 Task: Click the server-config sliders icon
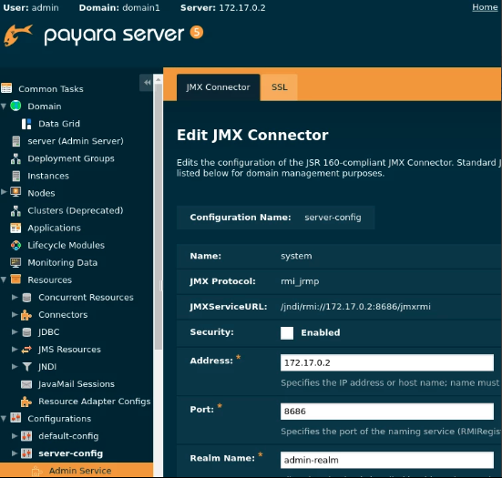click(26, 453)
